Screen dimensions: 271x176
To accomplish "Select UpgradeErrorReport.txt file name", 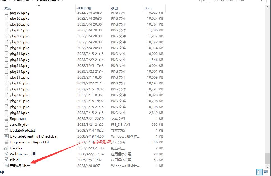I will [x=29, y=142].
